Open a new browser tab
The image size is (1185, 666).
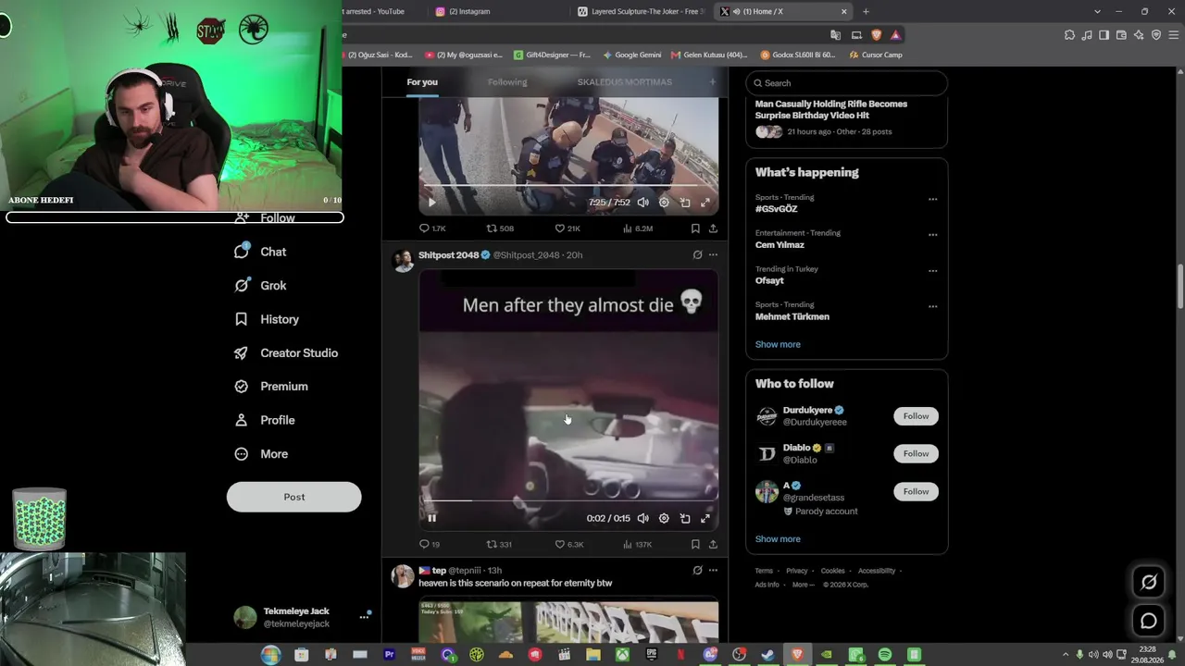click(866, 11)
